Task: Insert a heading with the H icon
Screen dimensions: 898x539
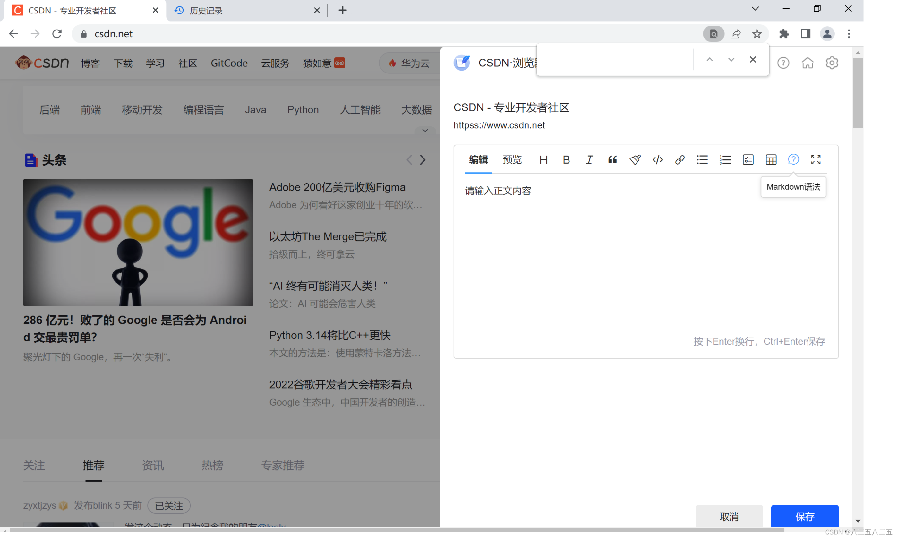Action: coord(543,160)
